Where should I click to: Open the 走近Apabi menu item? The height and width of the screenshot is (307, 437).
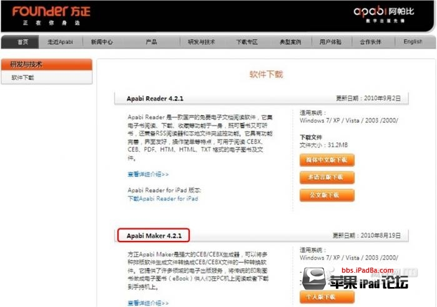pyautogui.click(x=60, y=42)
